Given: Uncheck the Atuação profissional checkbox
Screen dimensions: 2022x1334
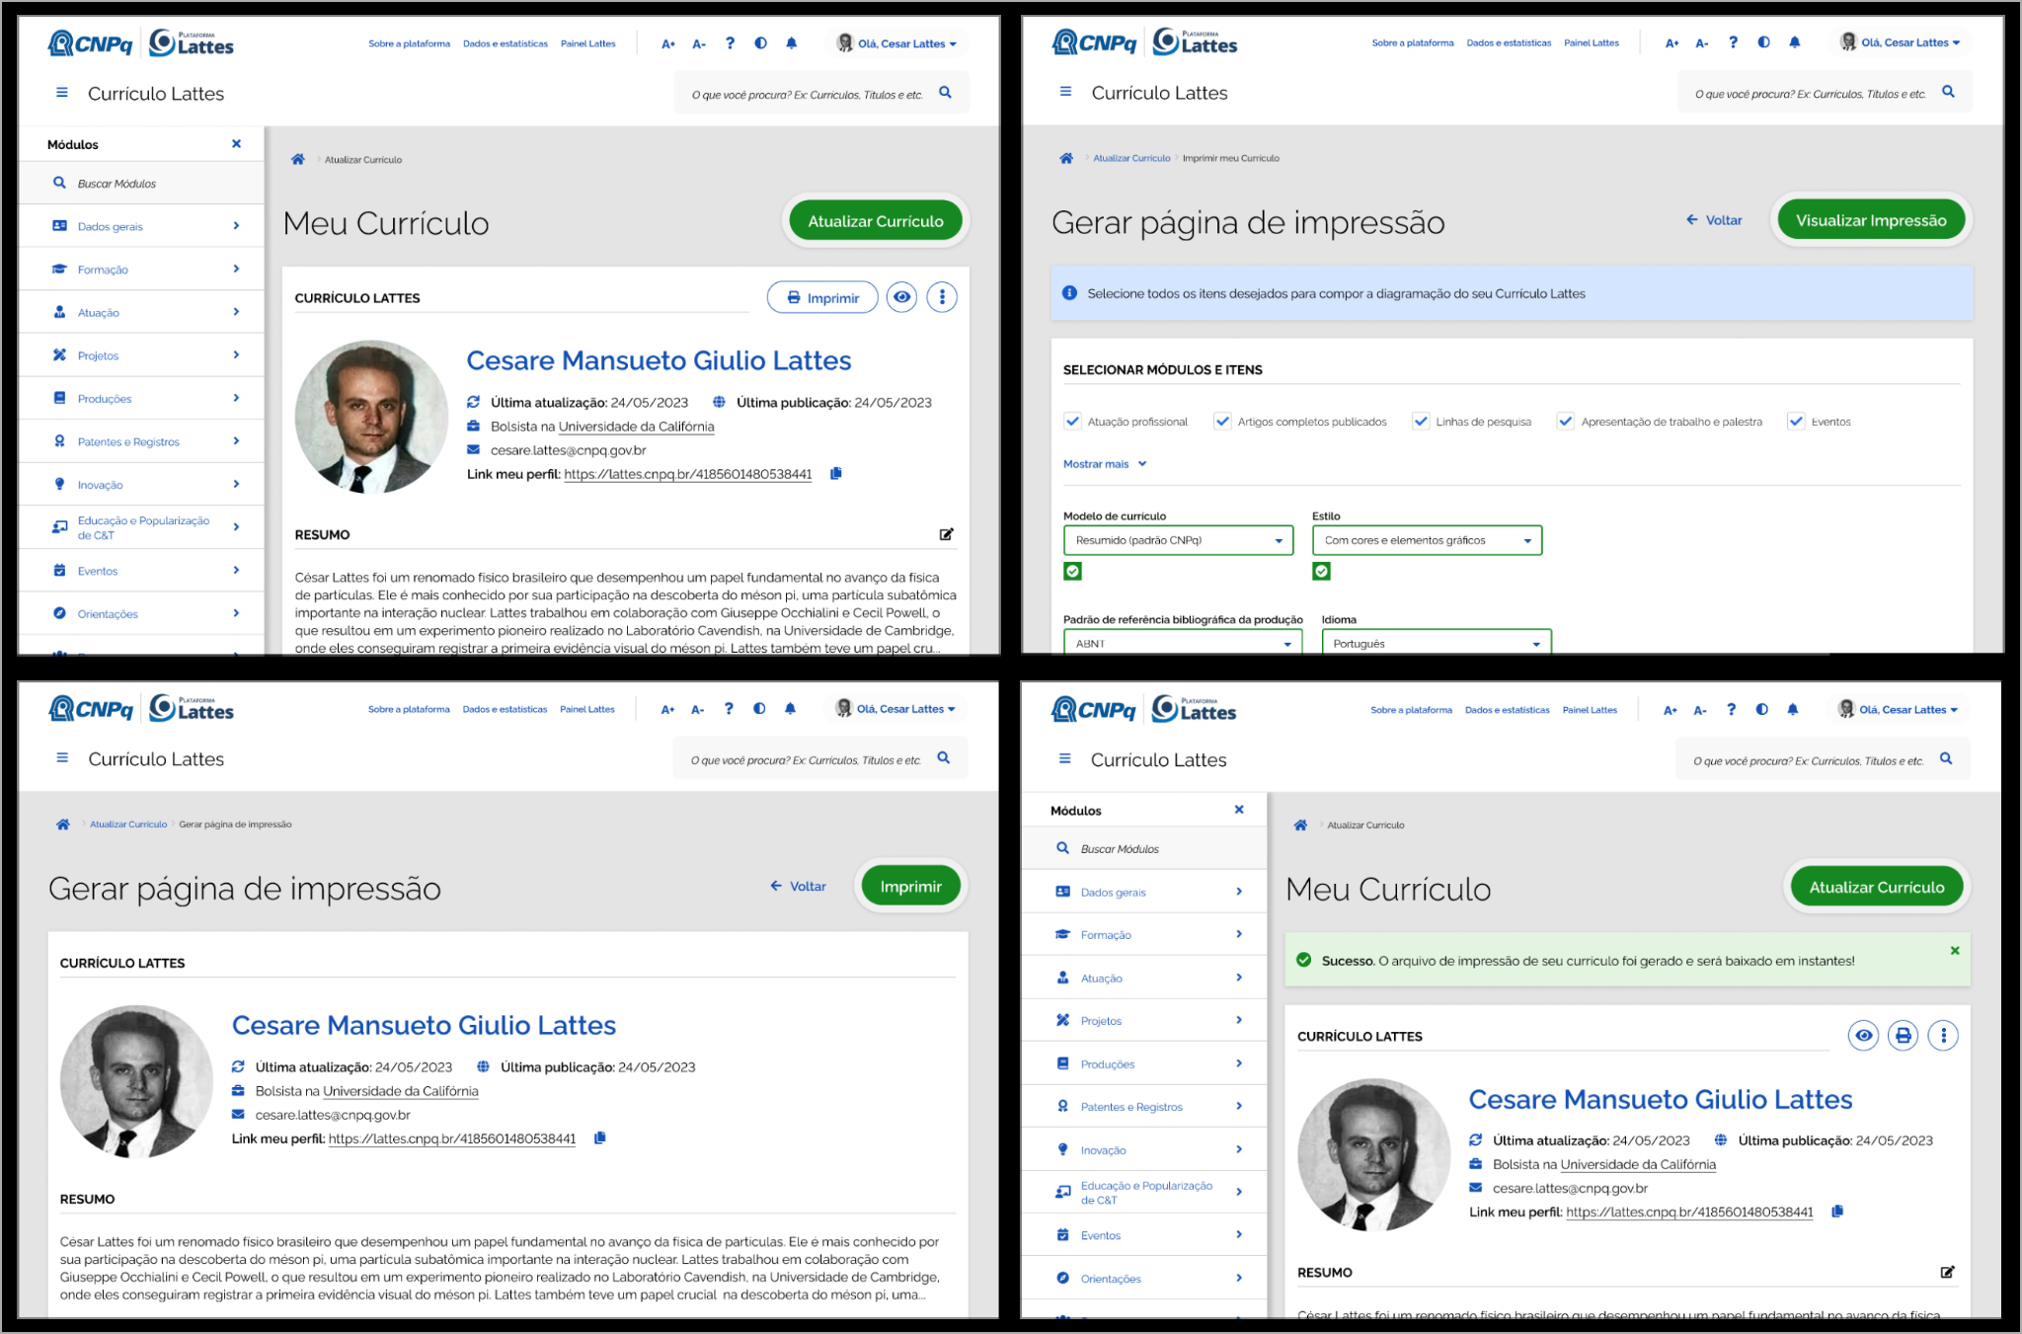Looking at the screenshot, I should [1073, 421].
